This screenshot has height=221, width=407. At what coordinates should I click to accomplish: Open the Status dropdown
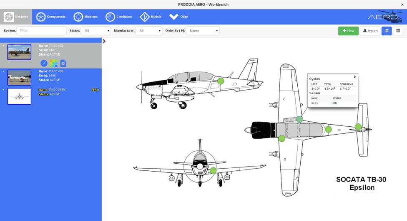96,31
